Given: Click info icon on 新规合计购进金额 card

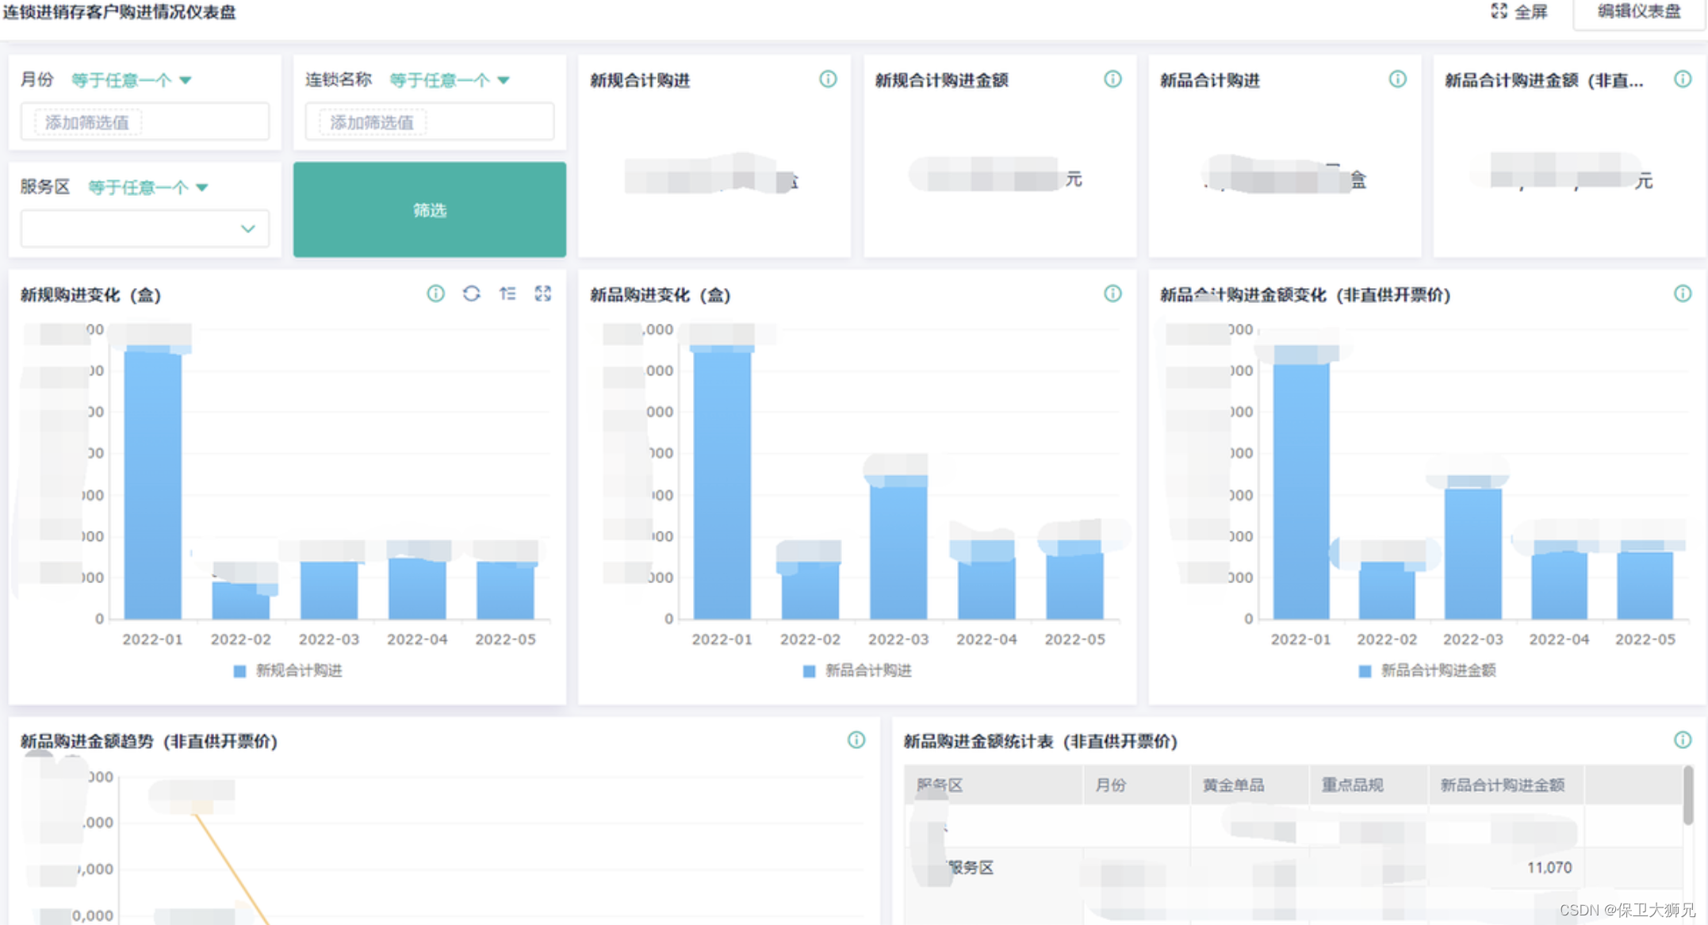Looking at the screenshot, I should point(1112,79).
